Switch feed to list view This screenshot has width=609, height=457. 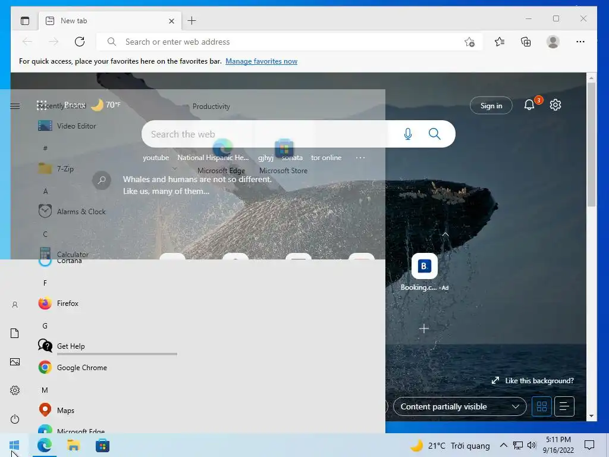point(564,406)
